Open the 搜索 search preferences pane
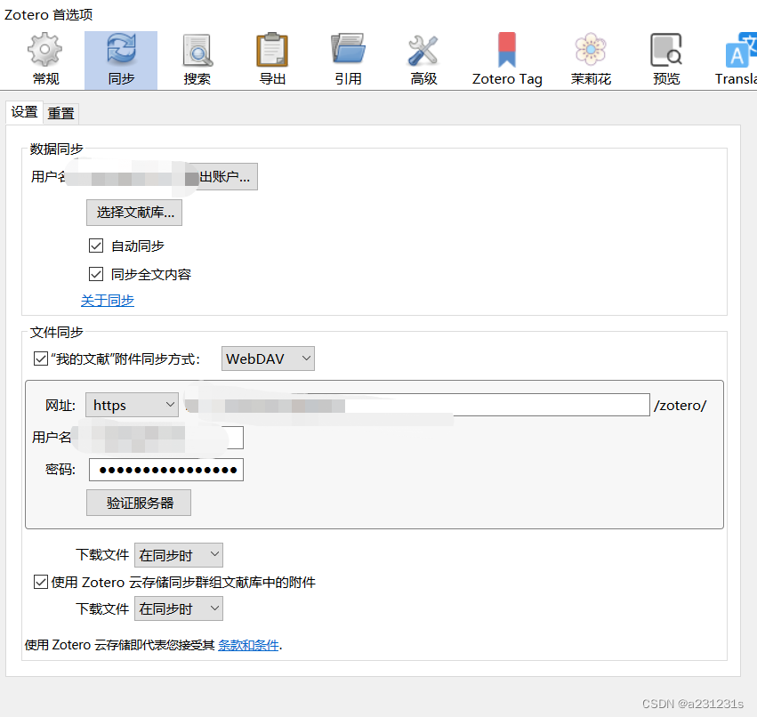This screenshot has width=757, height=717. click(197, 60)
